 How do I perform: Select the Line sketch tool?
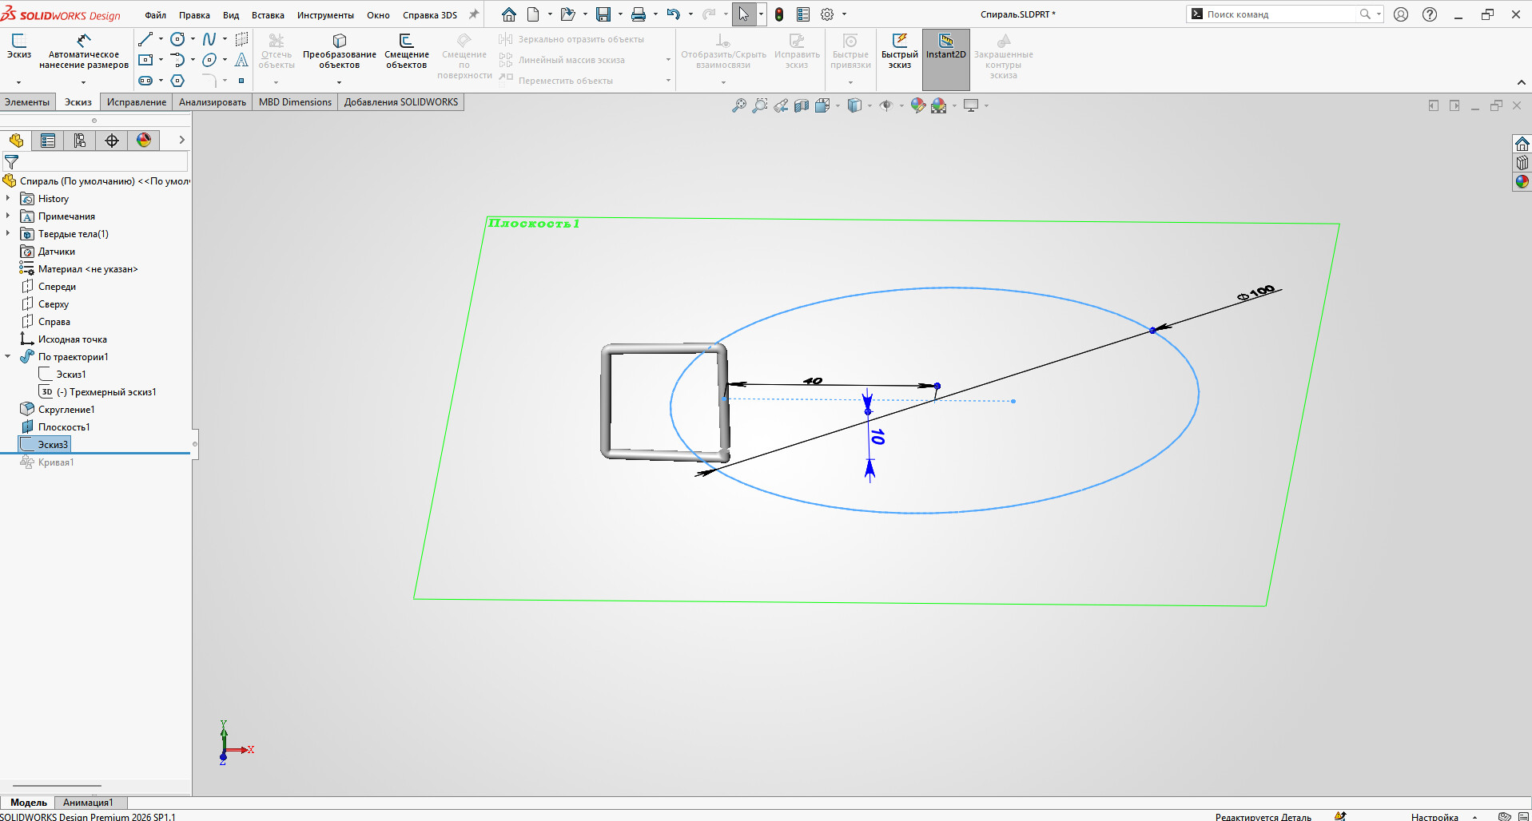145,39
